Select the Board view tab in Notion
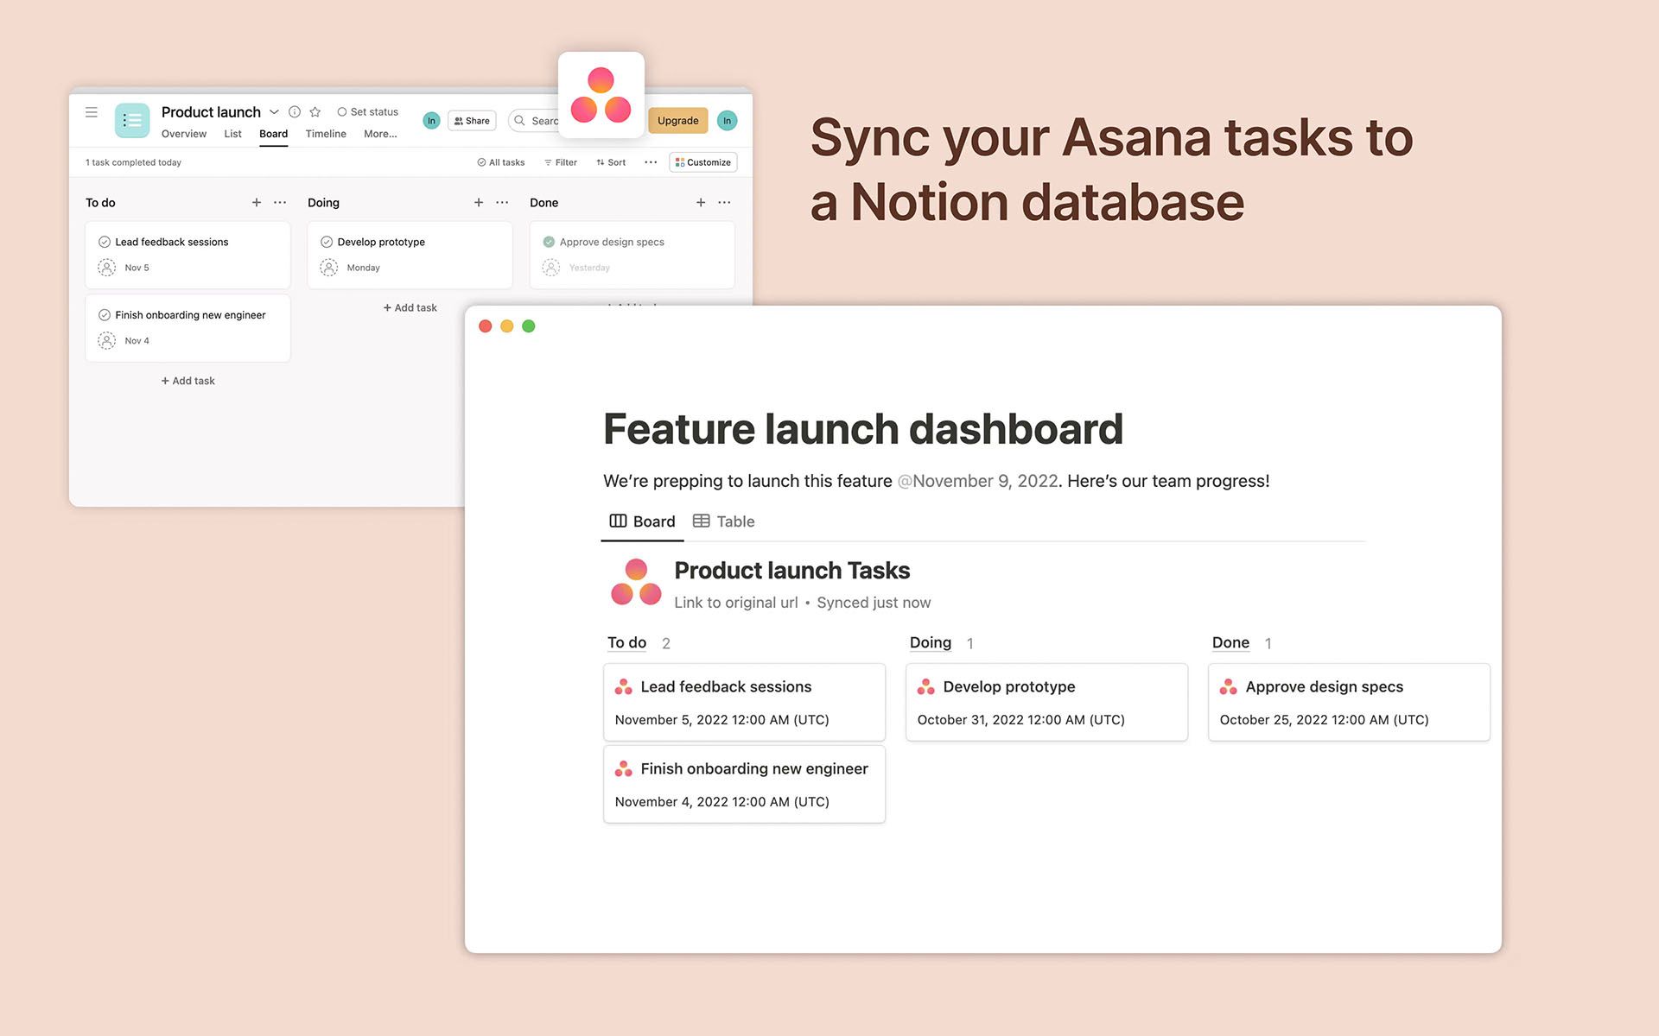The height and width of the screenshot is (1036, 1659). click(642, 521)
